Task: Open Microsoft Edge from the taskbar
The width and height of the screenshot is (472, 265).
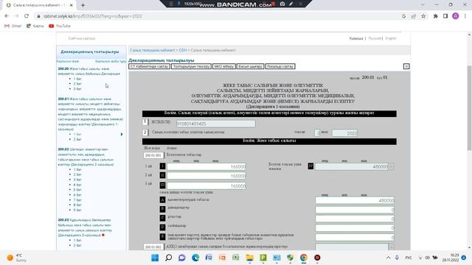Action: [195, 258]
